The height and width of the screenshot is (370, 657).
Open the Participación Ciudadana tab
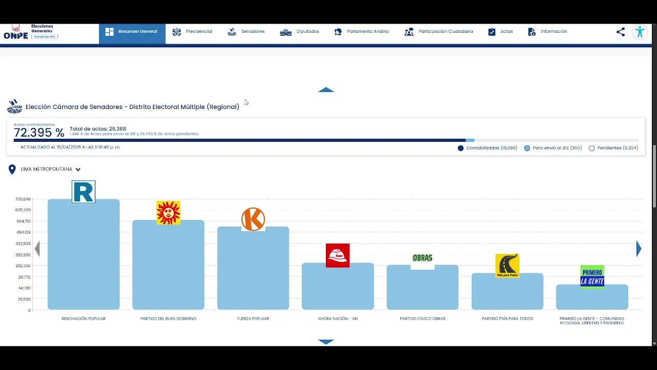pyautogui.click(x=438, y=32)
